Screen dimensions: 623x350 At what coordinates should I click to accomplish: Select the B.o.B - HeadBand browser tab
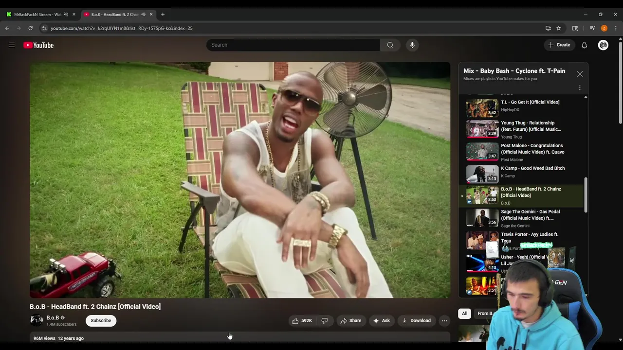(114, 15)
